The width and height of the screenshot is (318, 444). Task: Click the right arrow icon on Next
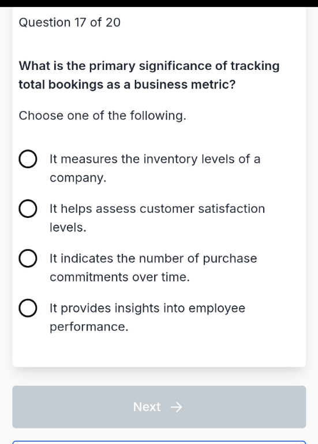[x=177, y=407]
